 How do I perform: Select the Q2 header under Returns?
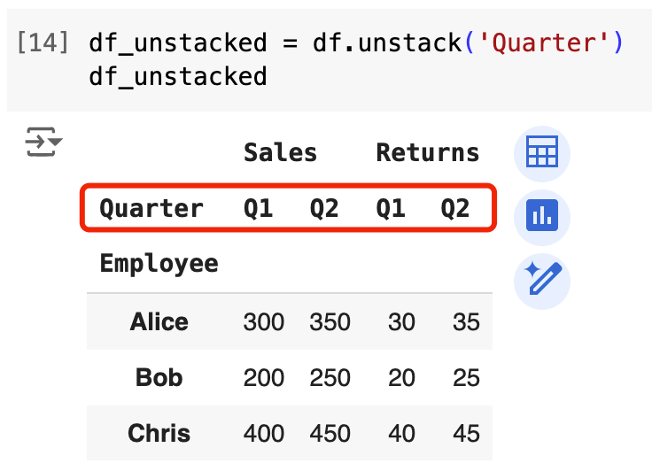(x=455, y=209)
